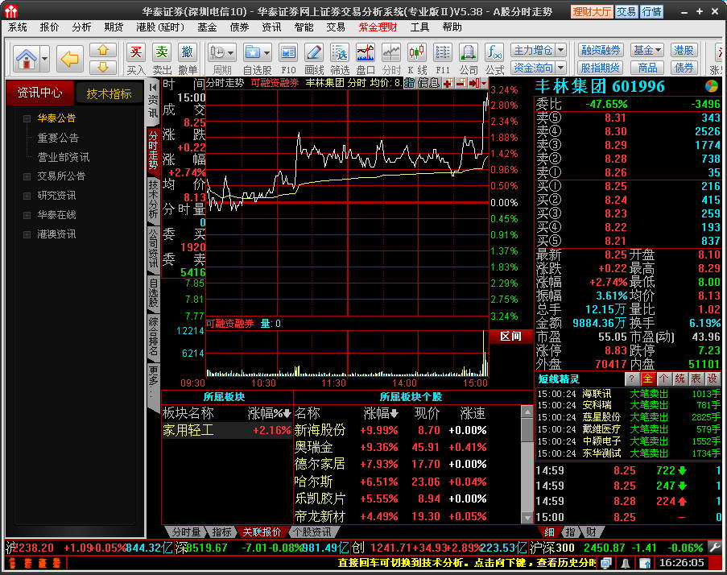Click the sector stocks list scrollbar down arrow
Viewport: 727px width, 575px height.
click(x=527, y=518)
